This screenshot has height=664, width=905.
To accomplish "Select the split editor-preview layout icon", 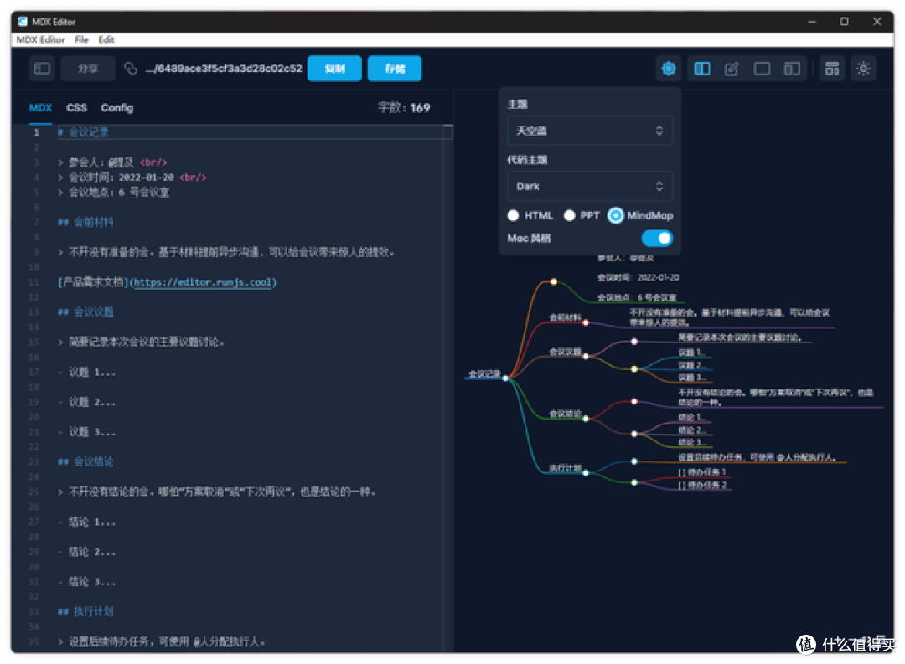I will coord(702,69).
